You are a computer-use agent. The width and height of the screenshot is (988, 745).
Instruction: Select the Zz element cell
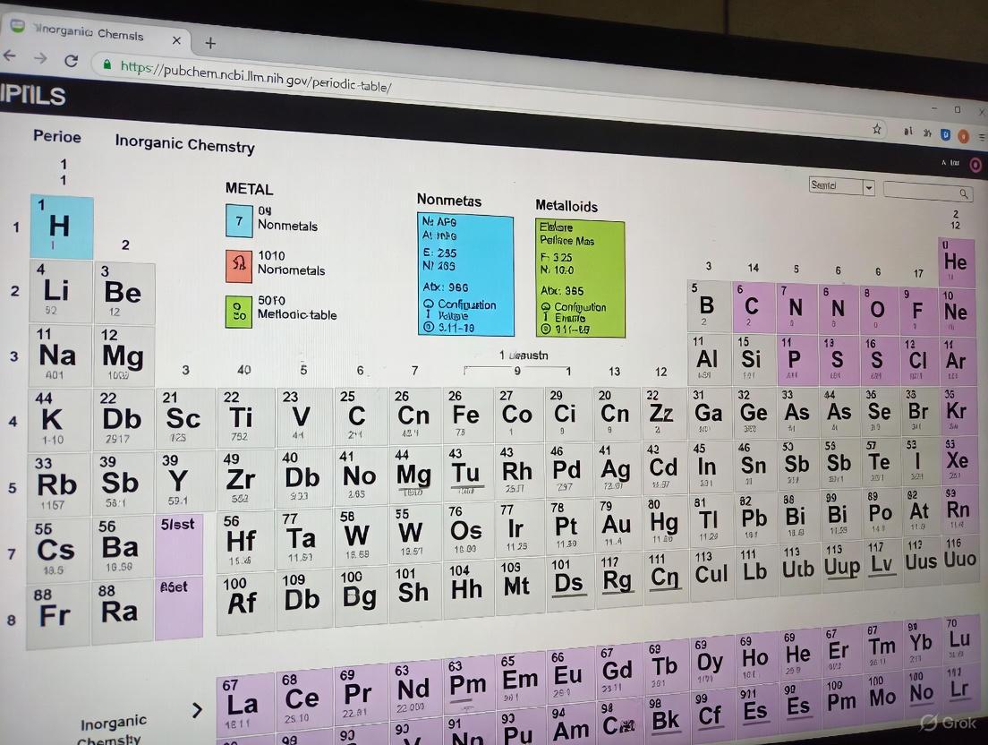pyautogui.click(x=663, y=413)
